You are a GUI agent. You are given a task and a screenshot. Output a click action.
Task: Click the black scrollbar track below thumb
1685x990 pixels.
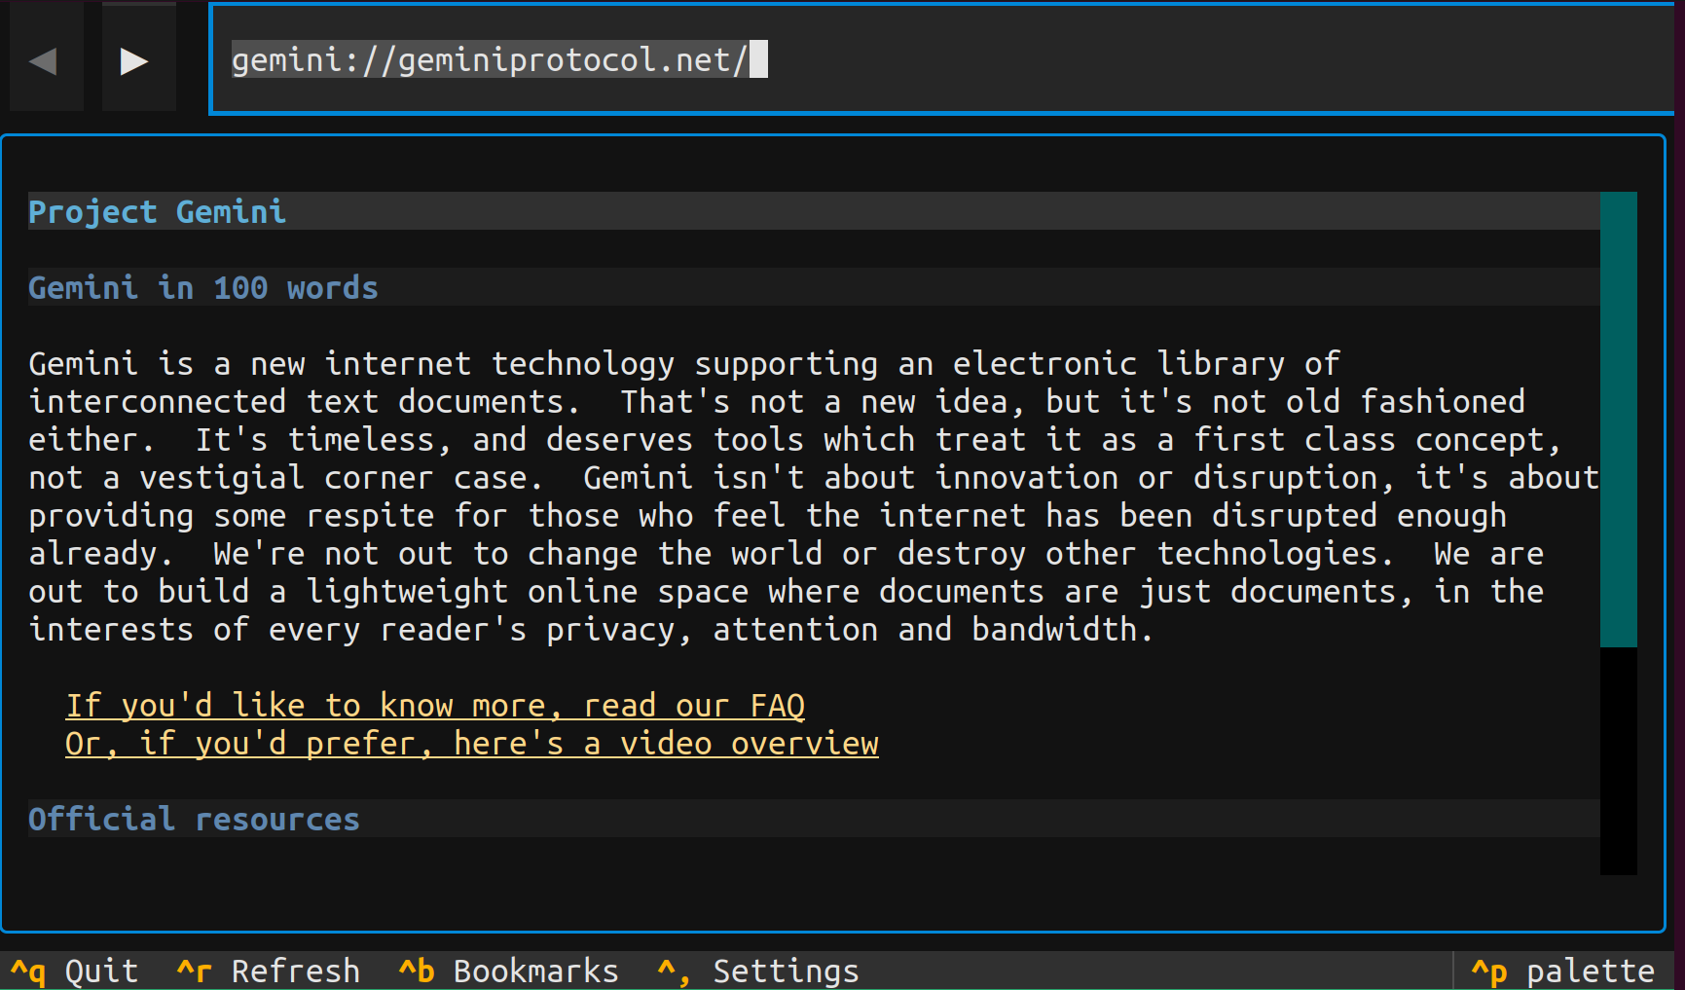pyautogui.click(x=1618, y=760)
